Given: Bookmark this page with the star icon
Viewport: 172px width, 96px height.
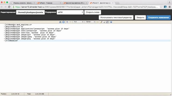Looking at the screenshot, I should click(x=161, y=7).
